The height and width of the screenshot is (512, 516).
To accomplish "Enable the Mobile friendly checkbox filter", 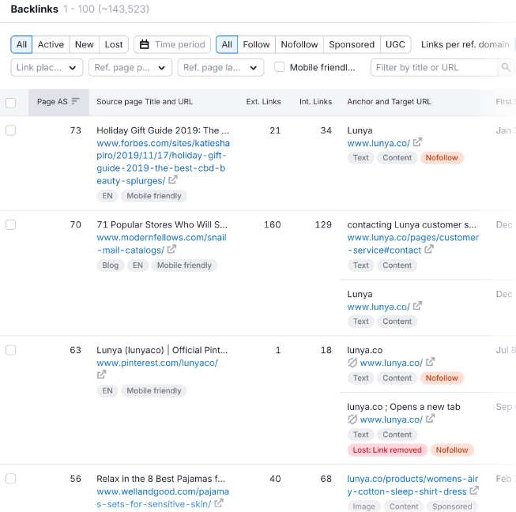I will [x=279, y=68].
